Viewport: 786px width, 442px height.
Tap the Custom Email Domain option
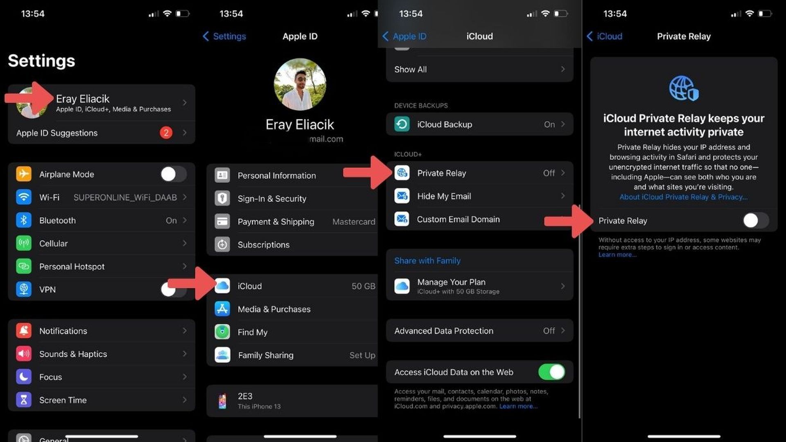[x=458, y=219]
